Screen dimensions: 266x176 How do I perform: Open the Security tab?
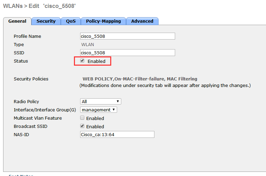46,21
